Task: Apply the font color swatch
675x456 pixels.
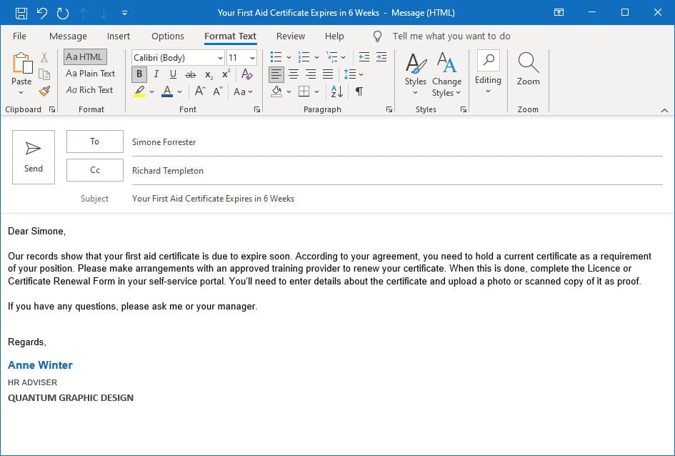Action: [167, 91]
